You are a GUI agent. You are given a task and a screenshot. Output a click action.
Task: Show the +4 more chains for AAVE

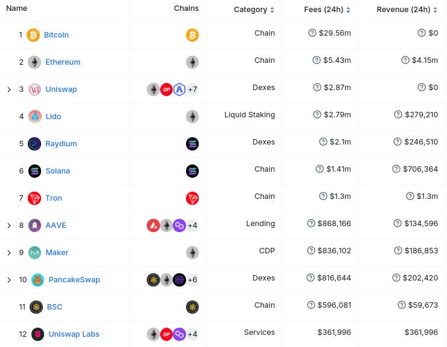[193, 225]
